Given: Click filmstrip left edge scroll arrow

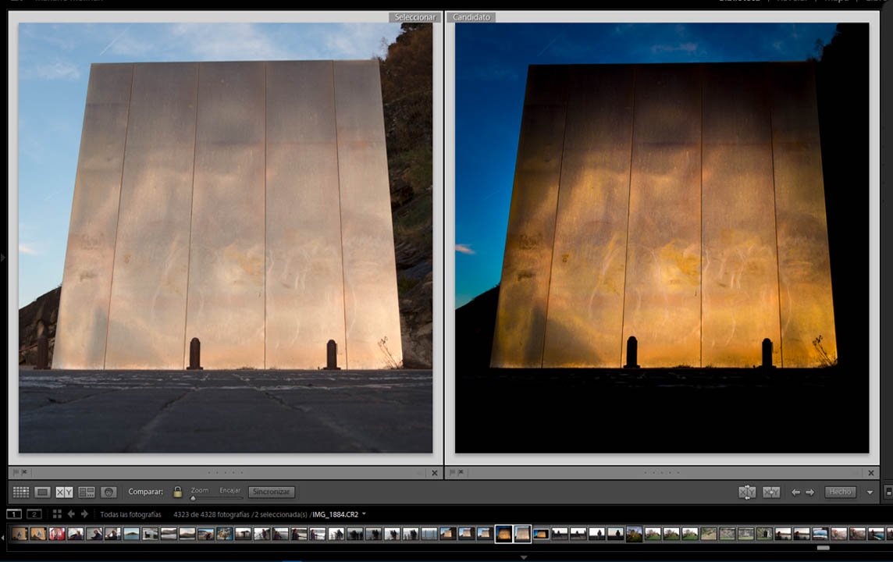Looking at the screenshot, I should 3,536.
